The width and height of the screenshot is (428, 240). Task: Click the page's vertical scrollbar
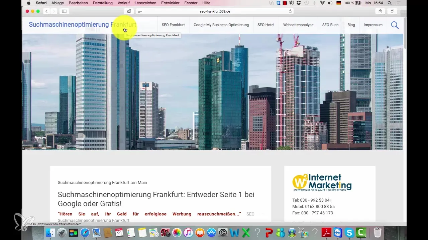(x=405, y=33)
